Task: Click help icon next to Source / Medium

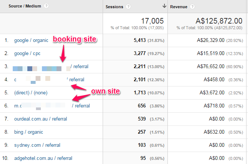Action: pyautogui.click(x=46, y=6)
